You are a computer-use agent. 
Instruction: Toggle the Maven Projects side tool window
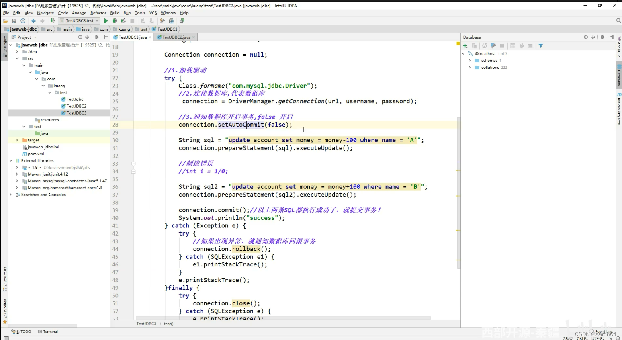619,109
